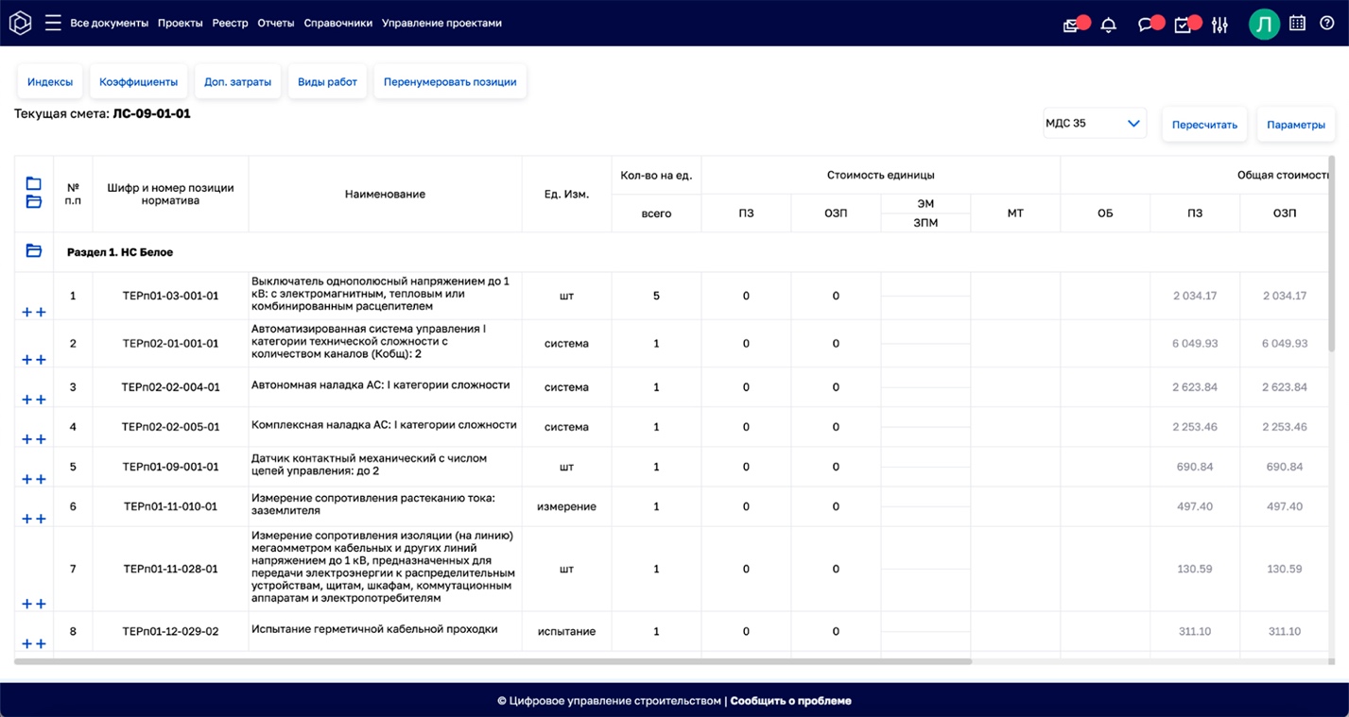Open the calendar grid icon
1349x717 pixels.
(x=1297, y=24)
